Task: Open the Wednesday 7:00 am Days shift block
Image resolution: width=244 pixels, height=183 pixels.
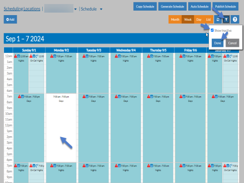Action: (126, 128)
